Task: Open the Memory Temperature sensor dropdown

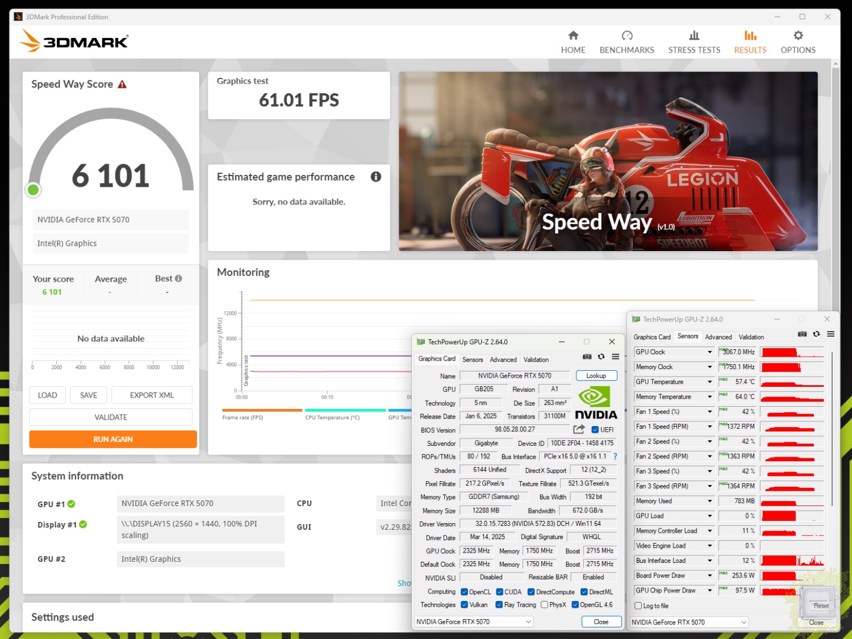Action: pos(709,396)
